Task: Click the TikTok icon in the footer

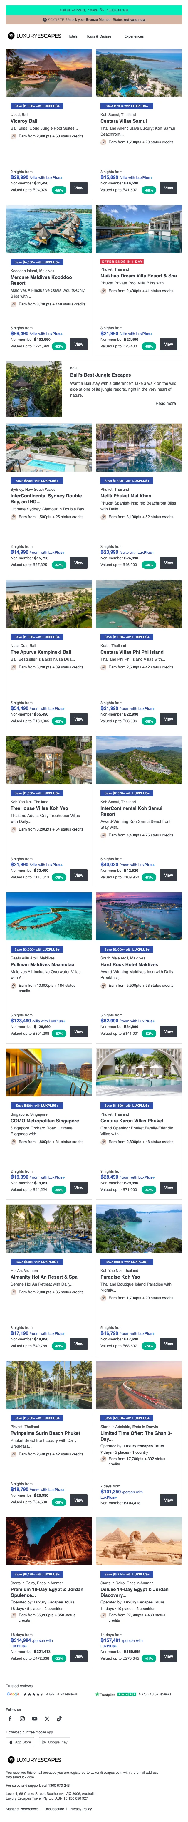Action: coord(59,1719)
